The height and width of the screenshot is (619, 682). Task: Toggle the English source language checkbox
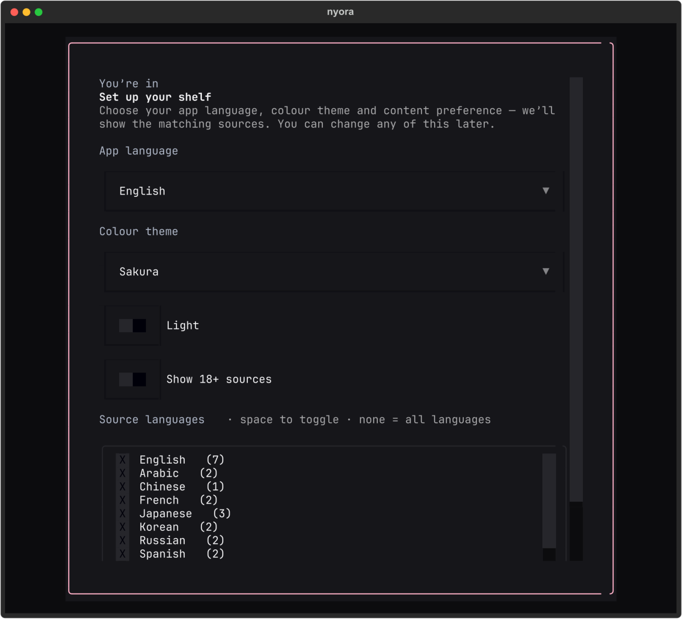[122, 460]
